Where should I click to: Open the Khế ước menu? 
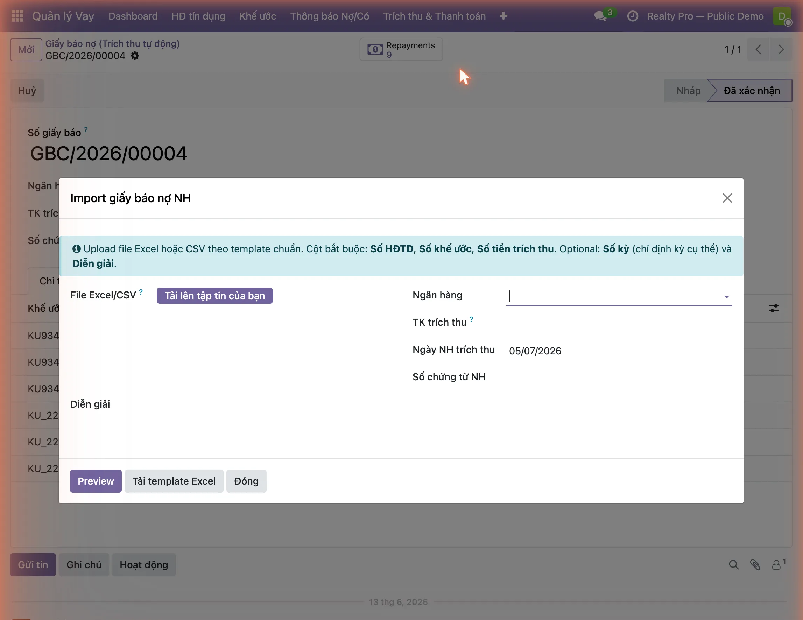point(258,16)
